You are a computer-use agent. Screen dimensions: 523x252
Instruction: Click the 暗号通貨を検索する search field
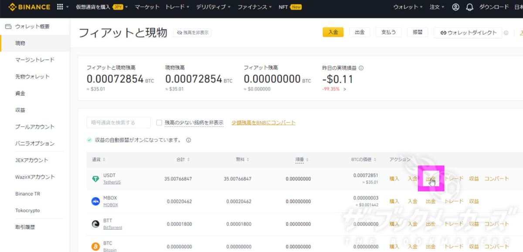pos(119,123)
